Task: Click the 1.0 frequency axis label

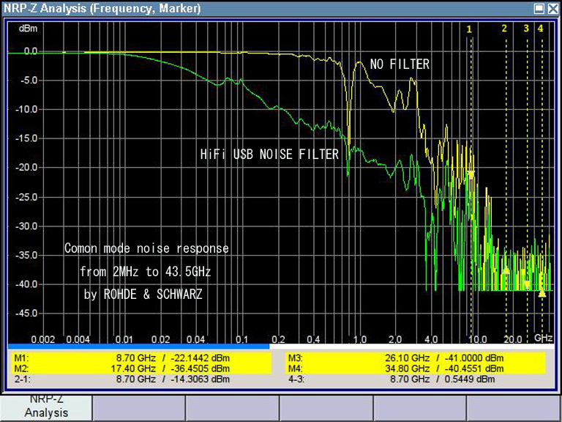Action: (x=360, y=339)
